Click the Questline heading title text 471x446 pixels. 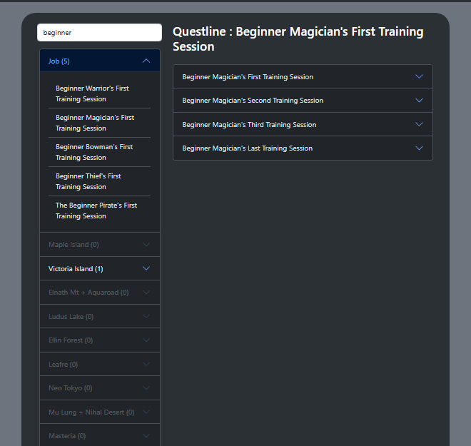coord(298,39)
